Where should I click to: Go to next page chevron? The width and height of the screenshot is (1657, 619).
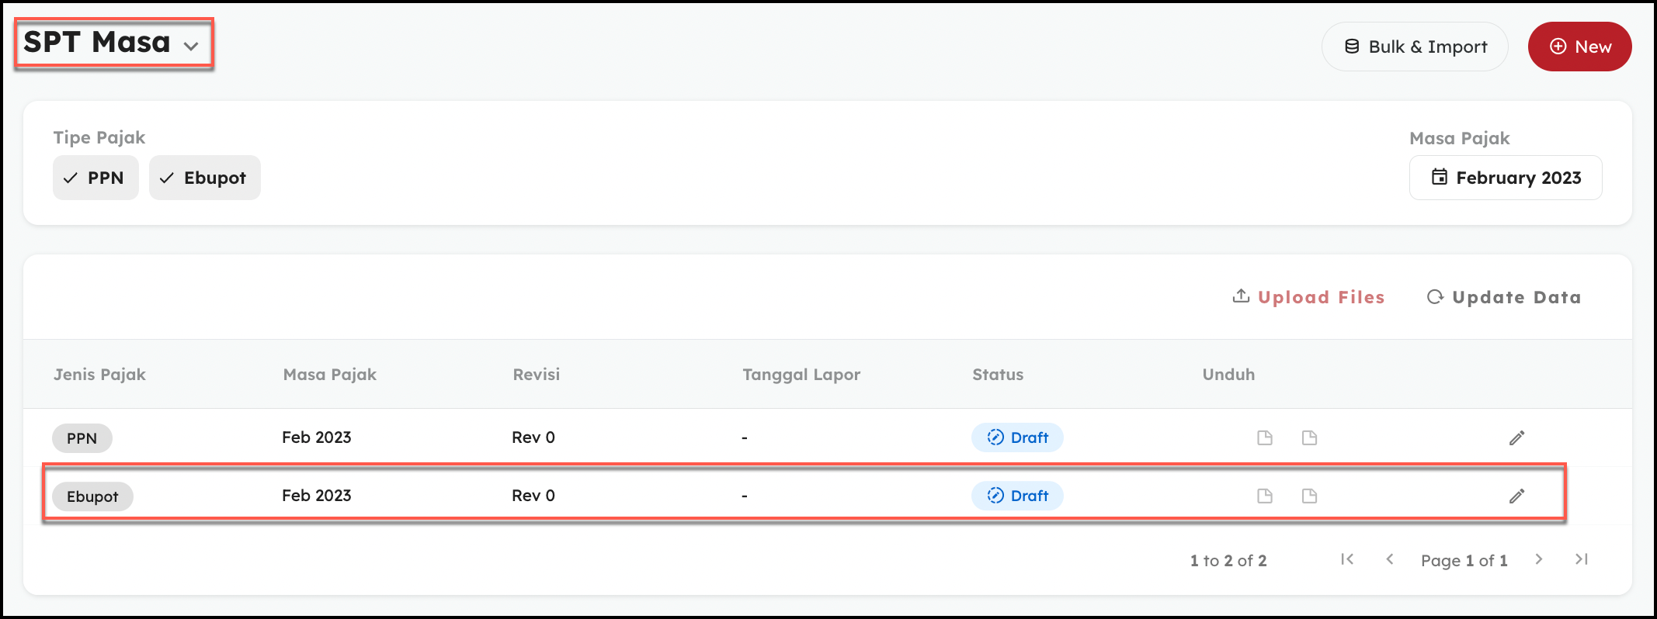tap(1539, 559)
